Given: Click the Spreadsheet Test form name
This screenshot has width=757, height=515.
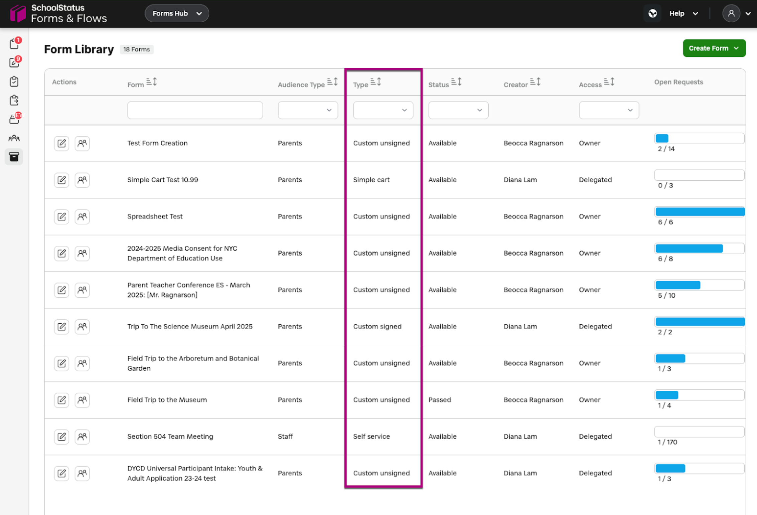Looking at the screenshot, I should coord(155,216).
